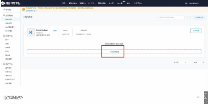Open the 产品 dropdown menu
The height and width of the screenshot is (104, 208).
point(64,3)
